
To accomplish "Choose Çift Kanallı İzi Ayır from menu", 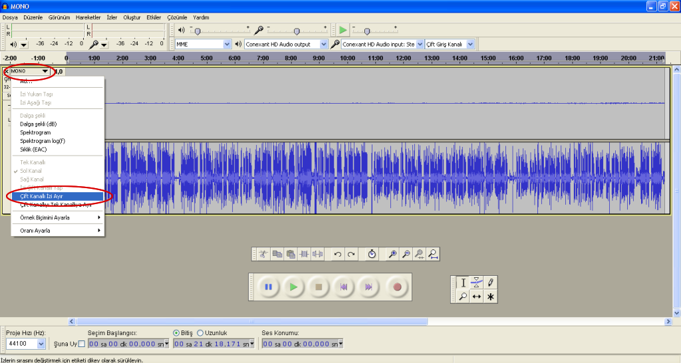I will pyautogui.click(x=58, y=196).
